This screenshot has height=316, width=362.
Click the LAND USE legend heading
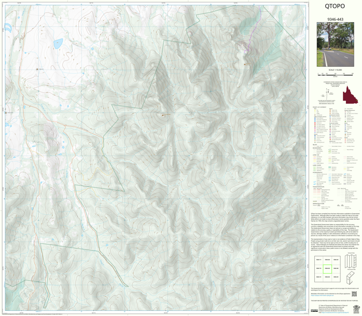316,155
